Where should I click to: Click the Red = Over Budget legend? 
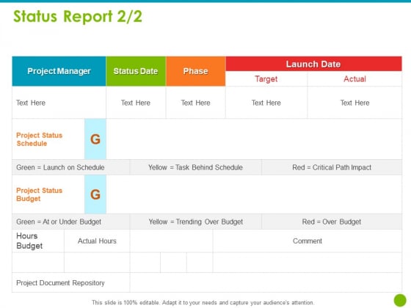pyautogui.click(x=332, y=221)
